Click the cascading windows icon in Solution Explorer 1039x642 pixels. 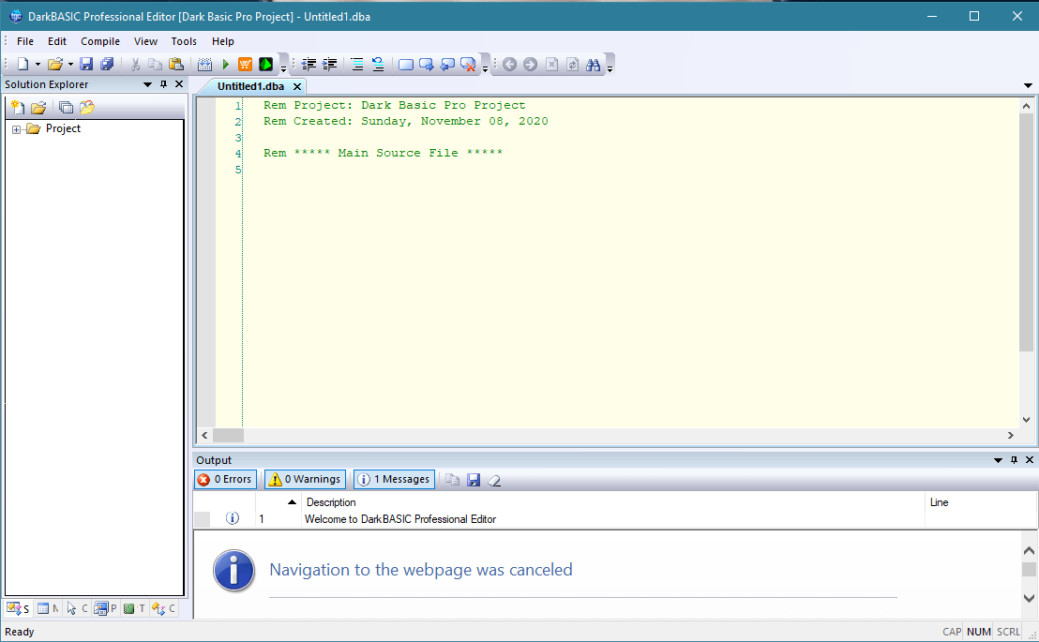coord(66,108)
